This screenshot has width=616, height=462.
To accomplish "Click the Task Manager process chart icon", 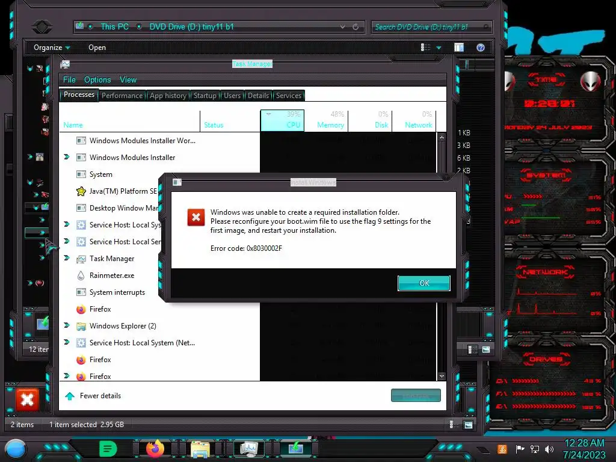I will 81,259.
